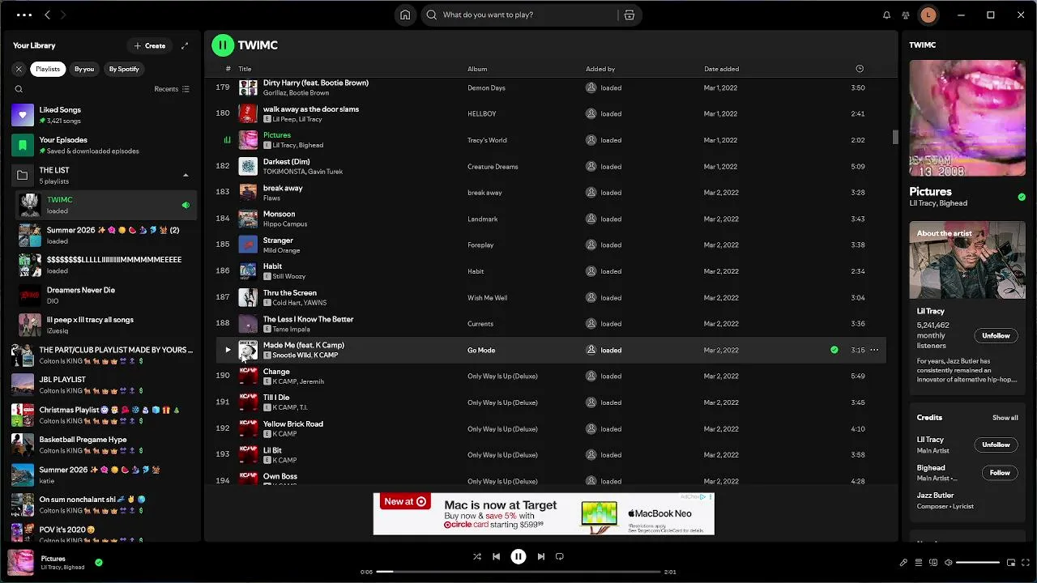
Task: Open Friend Activity icon
Action: [906, 15]
